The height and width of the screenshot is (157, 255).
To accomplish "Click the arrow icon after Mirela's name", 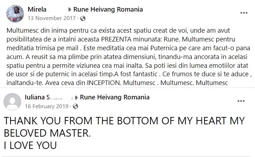I will (x=69, y=10).
